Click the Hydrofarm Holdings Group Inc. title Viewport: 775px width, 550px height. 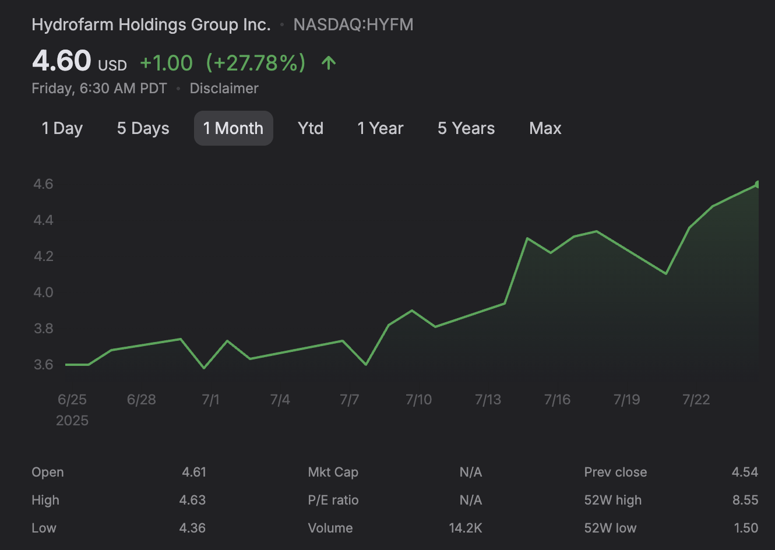[x=151, y=24]
